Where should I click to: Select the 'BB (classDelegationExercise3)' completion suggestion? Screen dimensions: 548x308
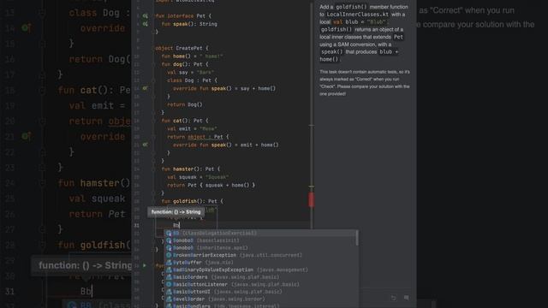click(260, 233)
